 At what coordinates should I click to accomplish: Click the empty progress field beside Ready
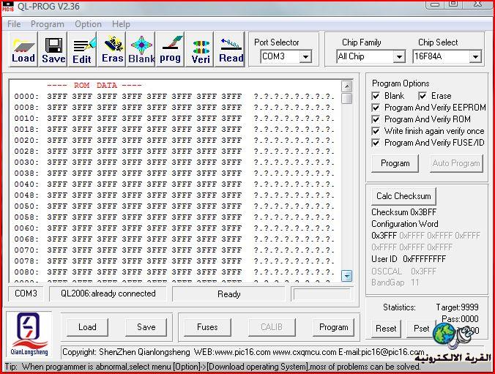[321, 294]
